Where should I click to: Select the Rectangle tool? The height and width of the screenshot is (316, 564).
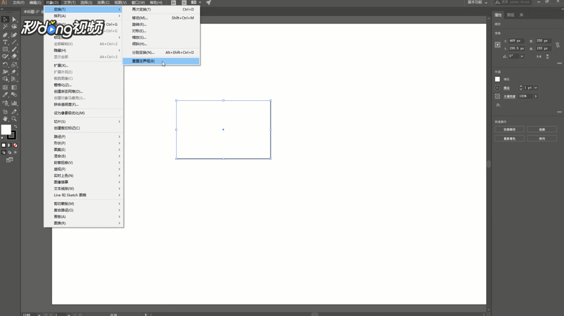(x=5, y=49)
